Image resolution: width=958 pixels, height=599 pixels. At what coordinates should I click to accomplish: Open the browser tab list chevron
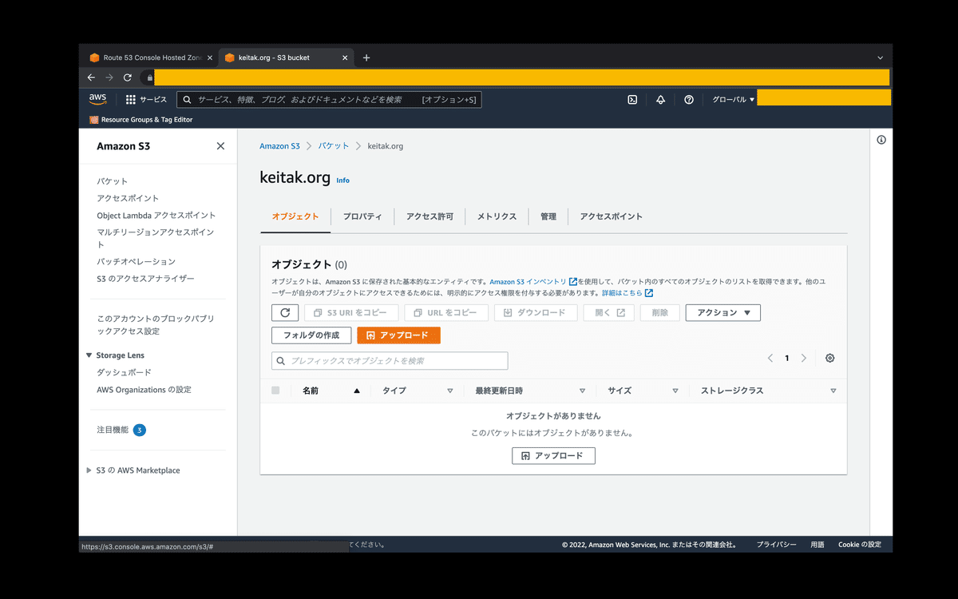coord(881,58)
